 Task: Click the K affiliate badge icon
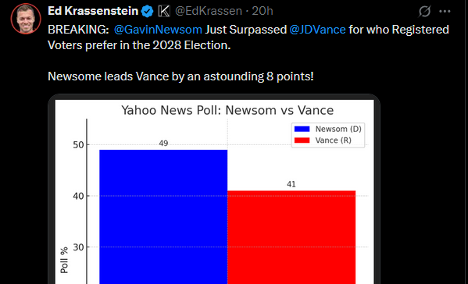point(164,12)
